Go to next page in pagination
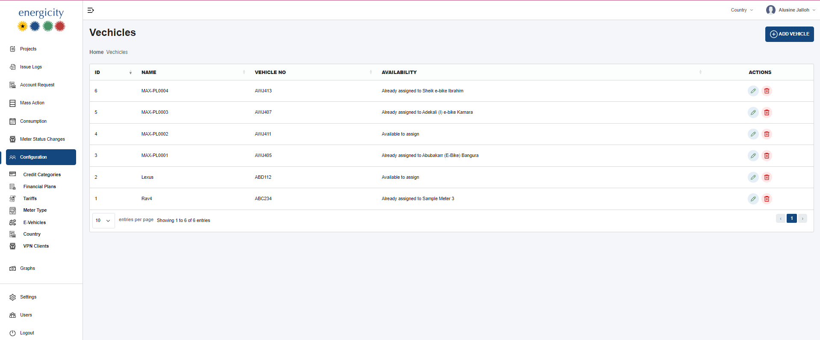Screen dimensions: 820x340 coord(802,219)
